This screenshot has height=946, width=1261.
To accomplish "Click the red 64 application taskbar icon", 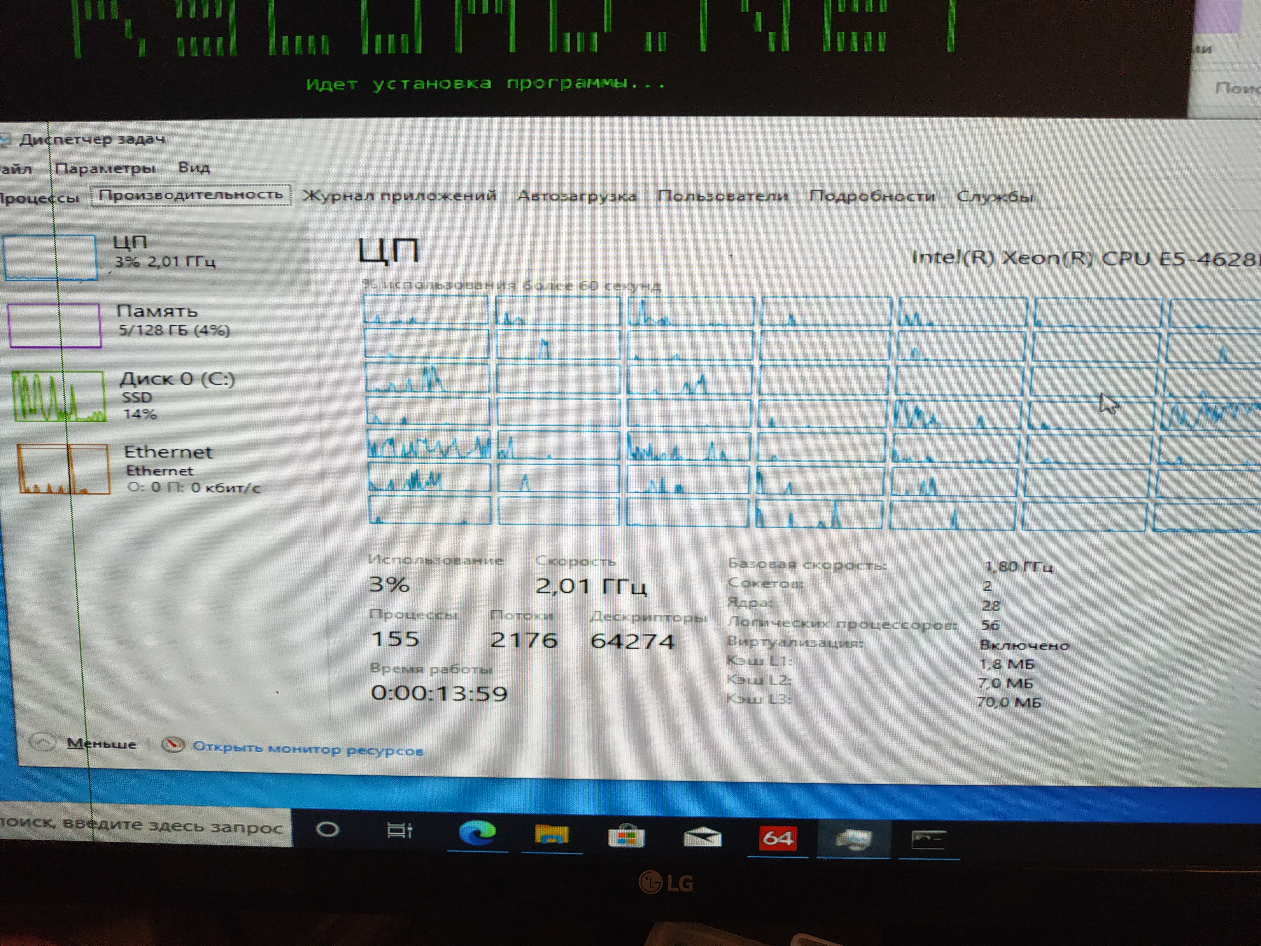I will point(778,839).
